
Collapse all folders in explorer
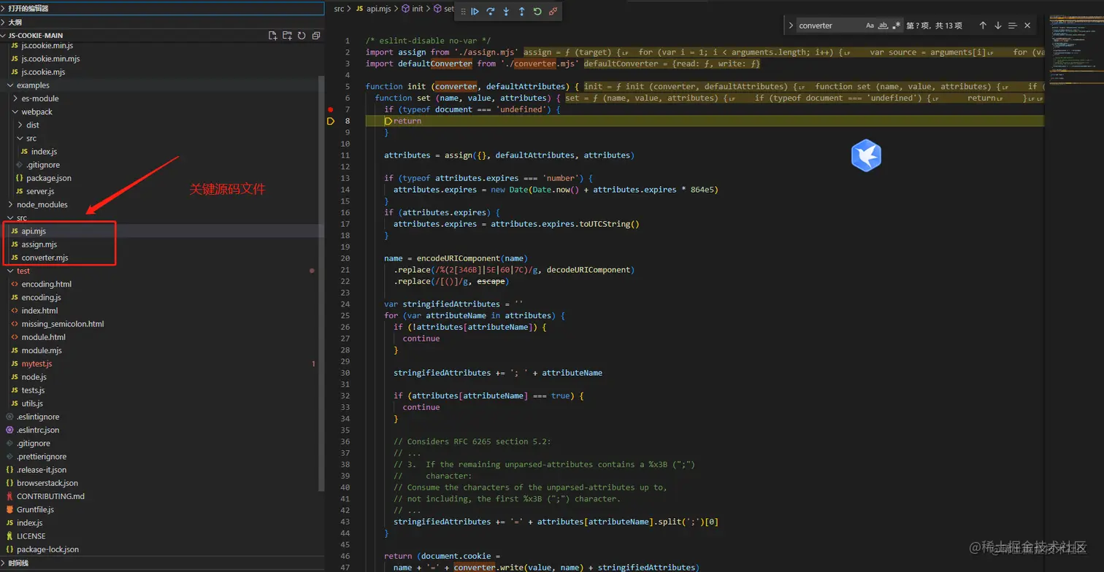[315, 35]
